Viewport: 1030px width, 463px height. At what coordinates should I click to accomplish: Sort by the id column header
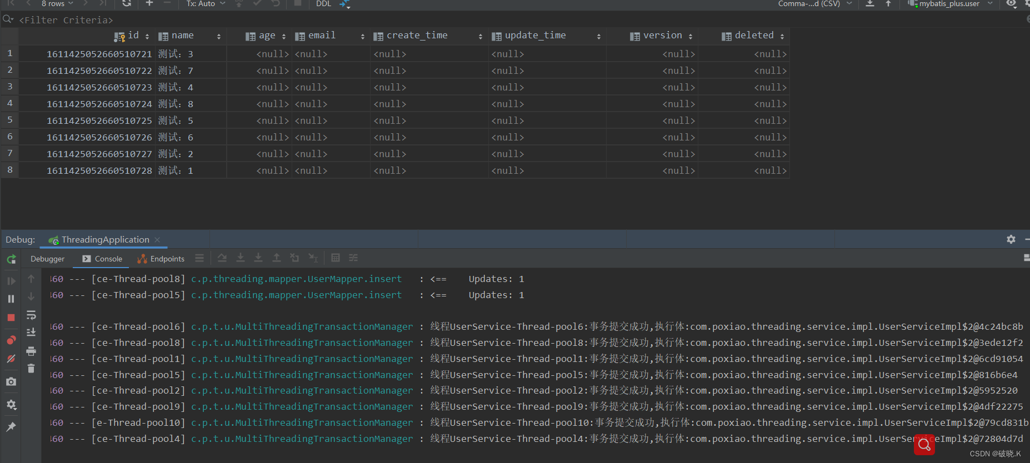click(132, 36)
